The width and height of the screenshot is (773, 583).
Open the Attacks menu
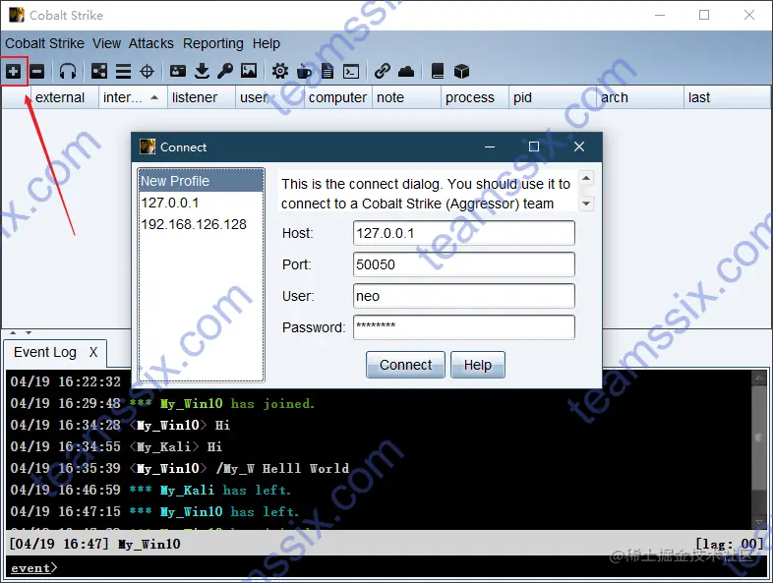(151, 44)
